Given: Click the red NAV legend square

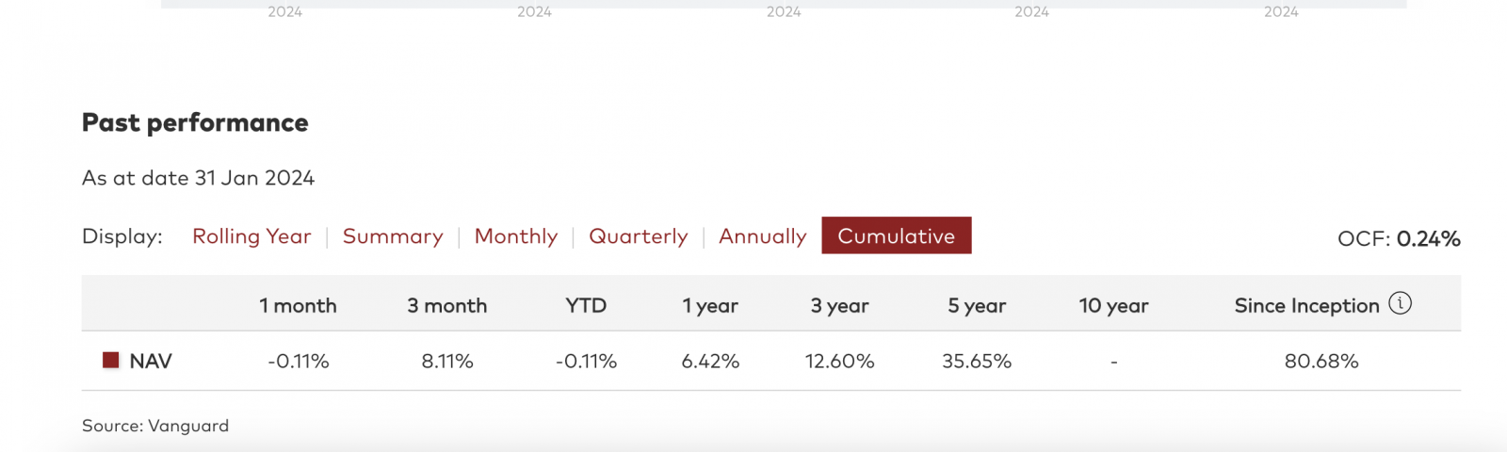Looking at the screenshot, I should coord(111,360).
